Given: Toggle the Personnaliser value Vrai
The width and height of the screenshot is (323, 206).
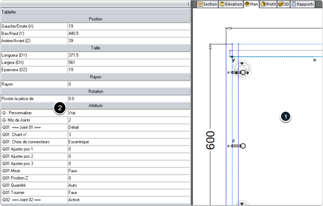Looking at the screenshot, I should pos(129,113).
